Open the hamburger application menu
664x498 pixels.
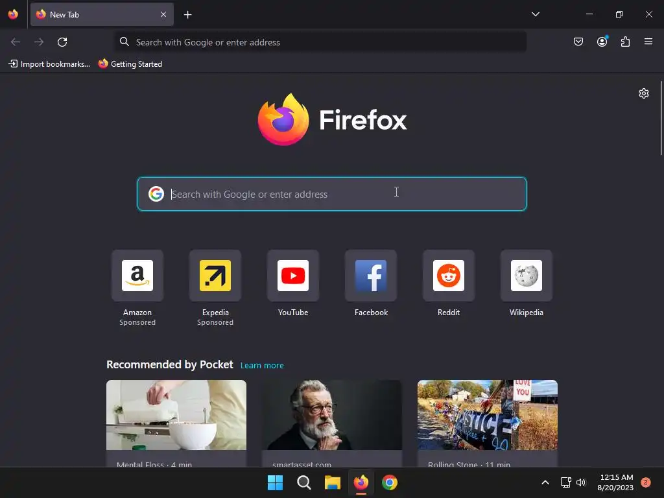coord(648,41)
